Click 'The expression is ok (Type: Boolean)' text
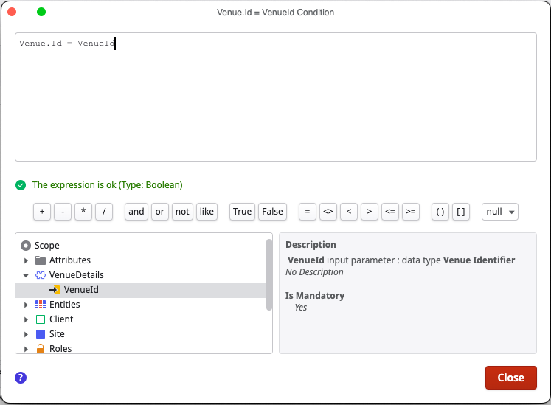Viewport: 551px width, 405px height. coord(108,185)
